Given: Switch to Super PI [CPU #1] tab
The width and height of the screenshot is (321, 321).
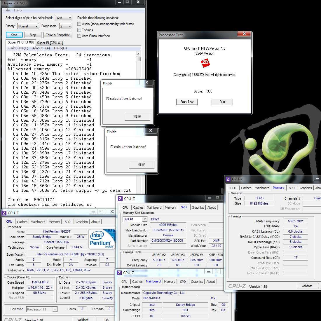Looking at the screenshot, I should point(50,43).
